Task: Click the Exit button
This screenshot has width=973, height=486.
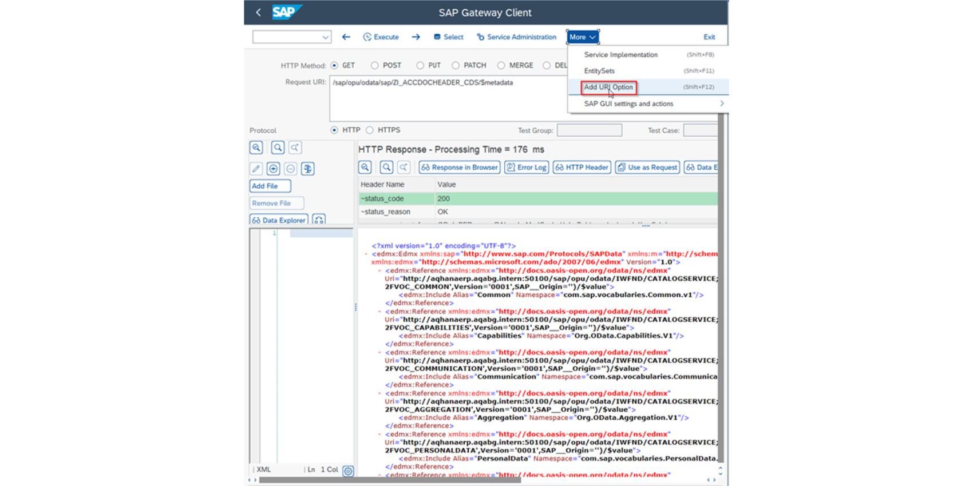Action: [709, 37]
